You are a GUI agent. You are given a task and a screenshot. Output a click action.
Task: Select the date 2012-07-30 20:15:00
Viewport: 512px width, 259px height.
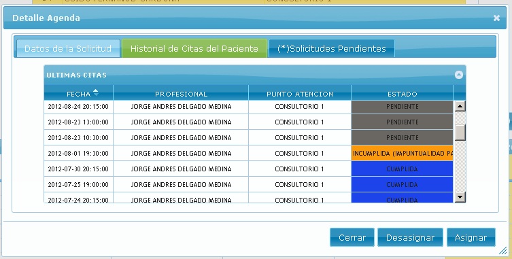[78, 169]
